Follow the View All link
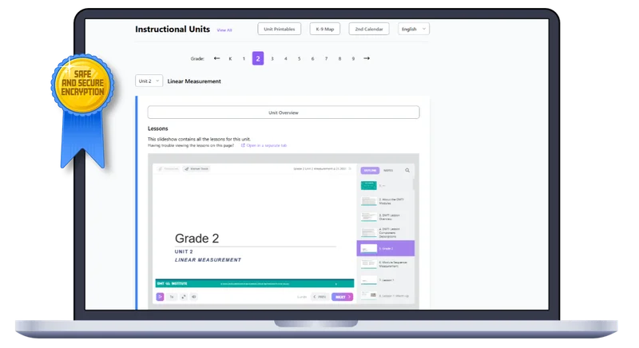Image resolution: width=639 pixels, height=348 pixels. 224,30
